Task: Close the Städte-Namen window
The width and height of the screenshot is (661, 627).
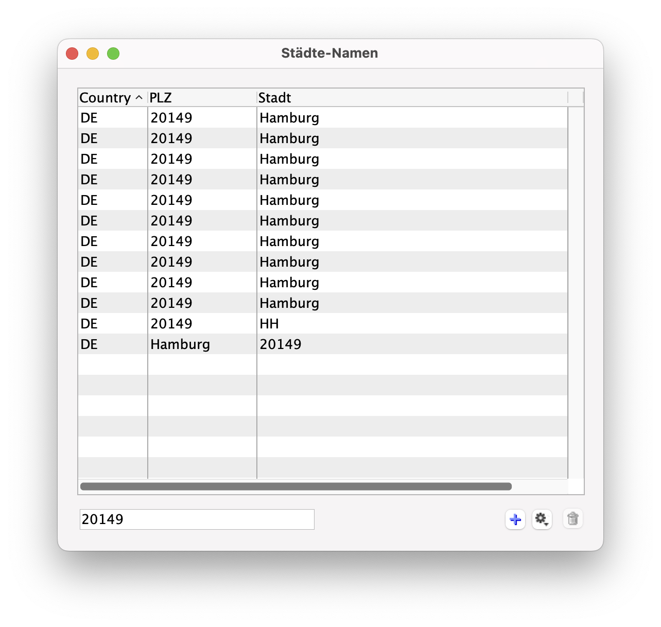Action: click(x=72, y=54)
